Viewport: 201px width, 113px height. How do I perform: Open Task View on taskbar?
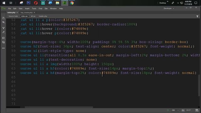pos(11,3)
